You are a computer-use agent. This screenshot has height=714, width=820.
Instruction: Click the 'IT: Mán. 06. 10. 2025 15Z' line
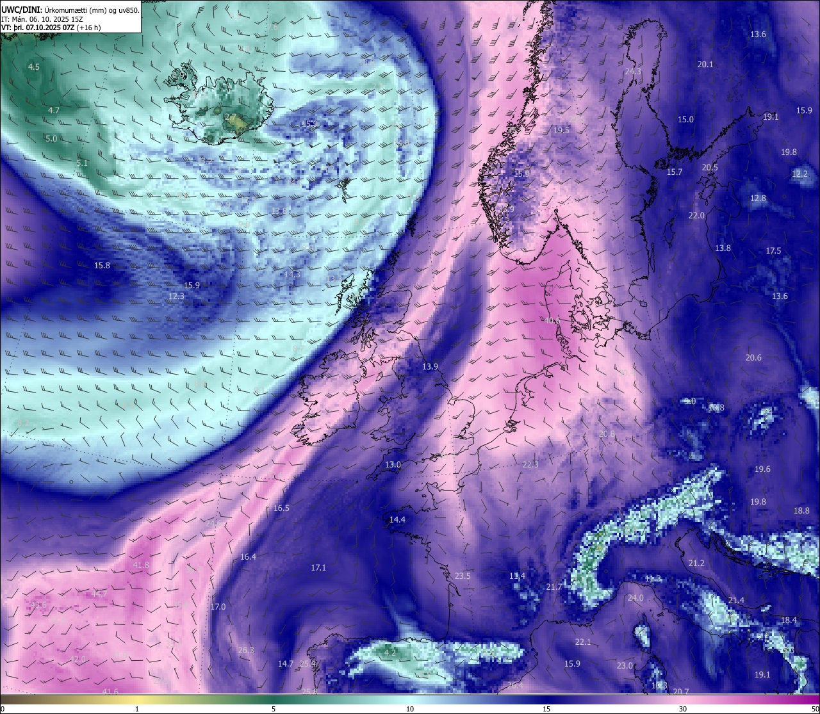(x=42, y=19)
